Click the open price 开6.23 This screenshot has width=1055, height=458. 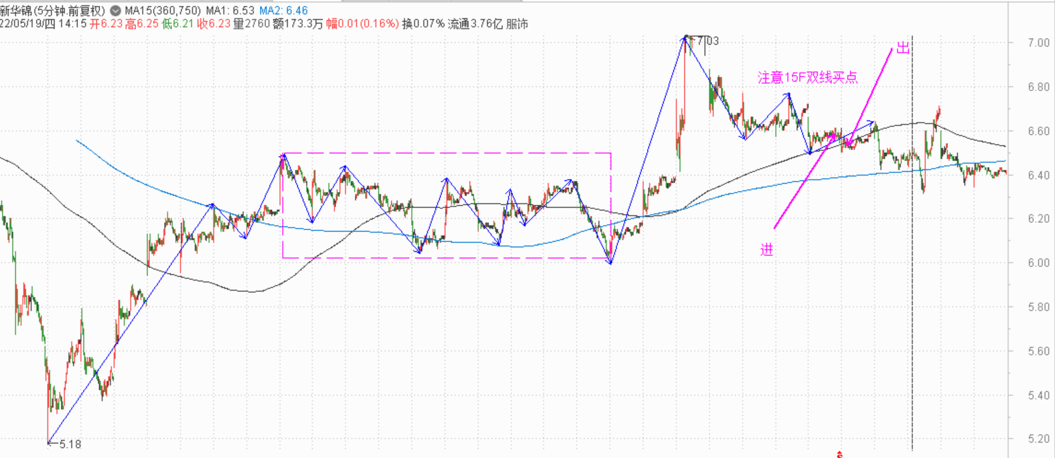(106, 24)
